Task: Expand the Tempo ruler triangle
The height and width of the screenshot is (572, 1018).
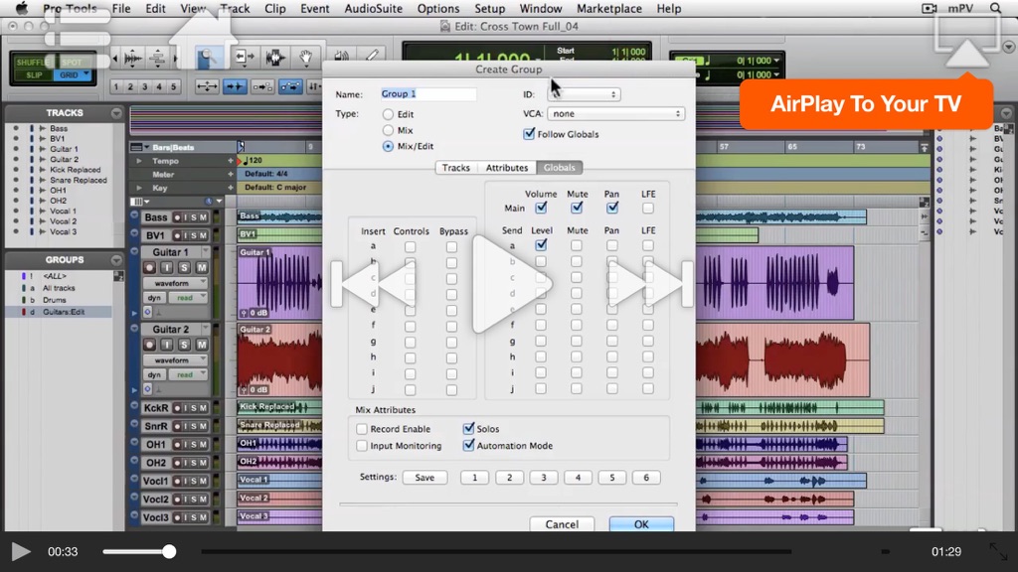Action: (138, 160)
